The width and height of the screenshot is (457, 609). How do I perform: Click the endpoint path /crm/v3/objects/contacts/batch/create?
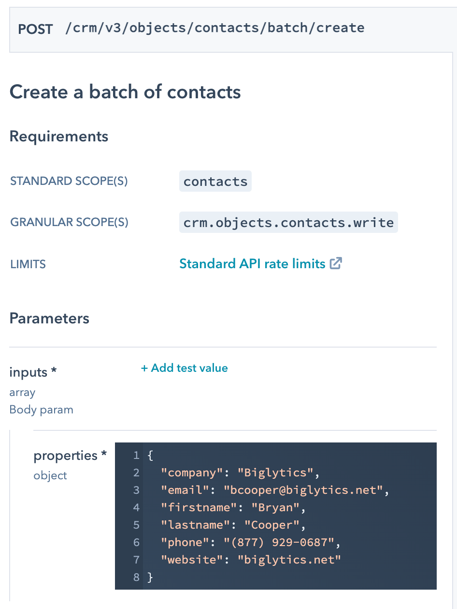click(214, 28)
